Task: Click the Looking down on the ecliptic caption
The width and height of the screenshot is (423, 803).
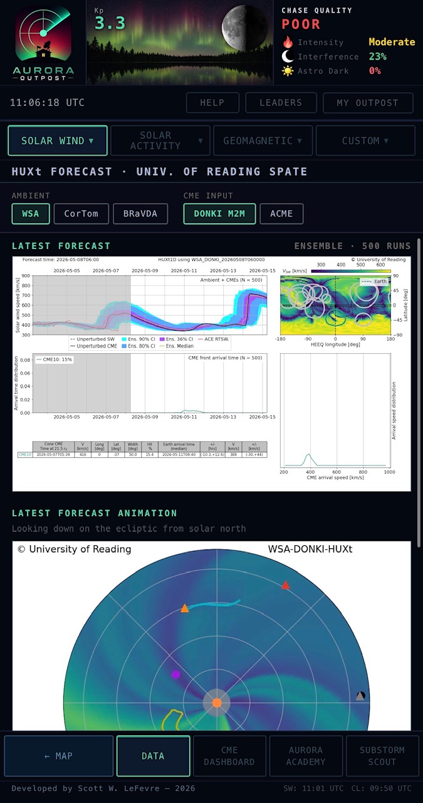Action: (128, 529)
